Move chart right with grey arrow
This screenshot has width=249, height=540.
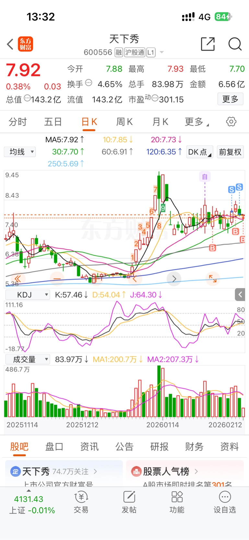[x=174, y=278]
